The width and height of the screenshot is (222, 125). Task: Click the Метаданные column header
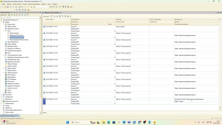tap(196, 19)
